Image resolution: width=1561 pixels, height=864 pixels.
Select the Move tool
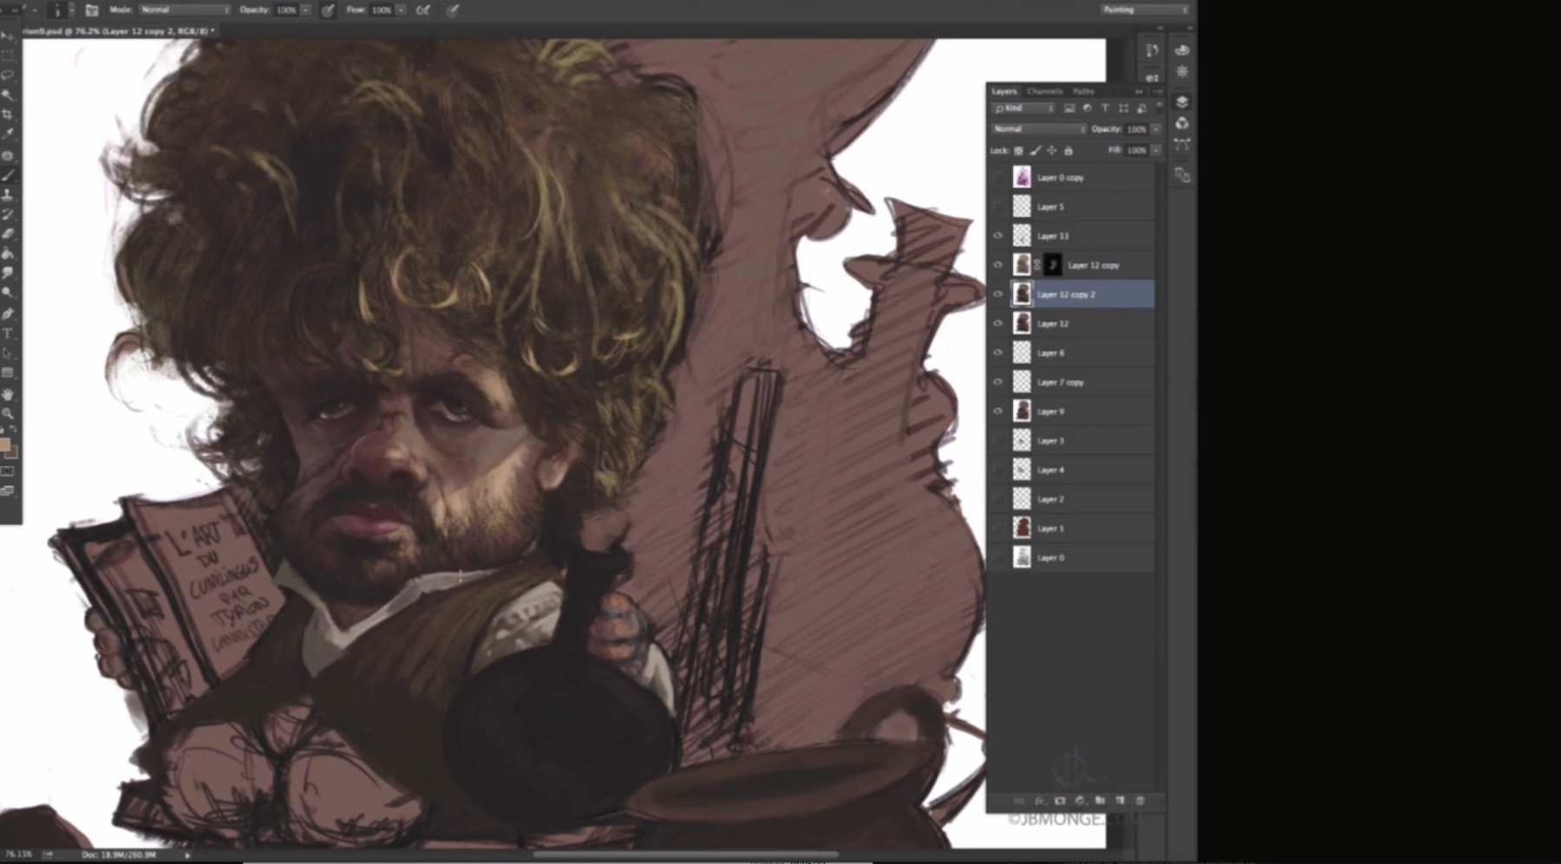8,36
